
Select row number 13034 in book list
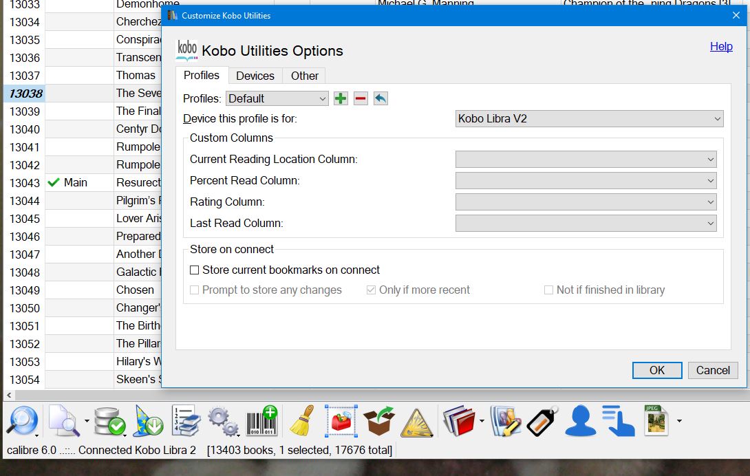point(25,22)
